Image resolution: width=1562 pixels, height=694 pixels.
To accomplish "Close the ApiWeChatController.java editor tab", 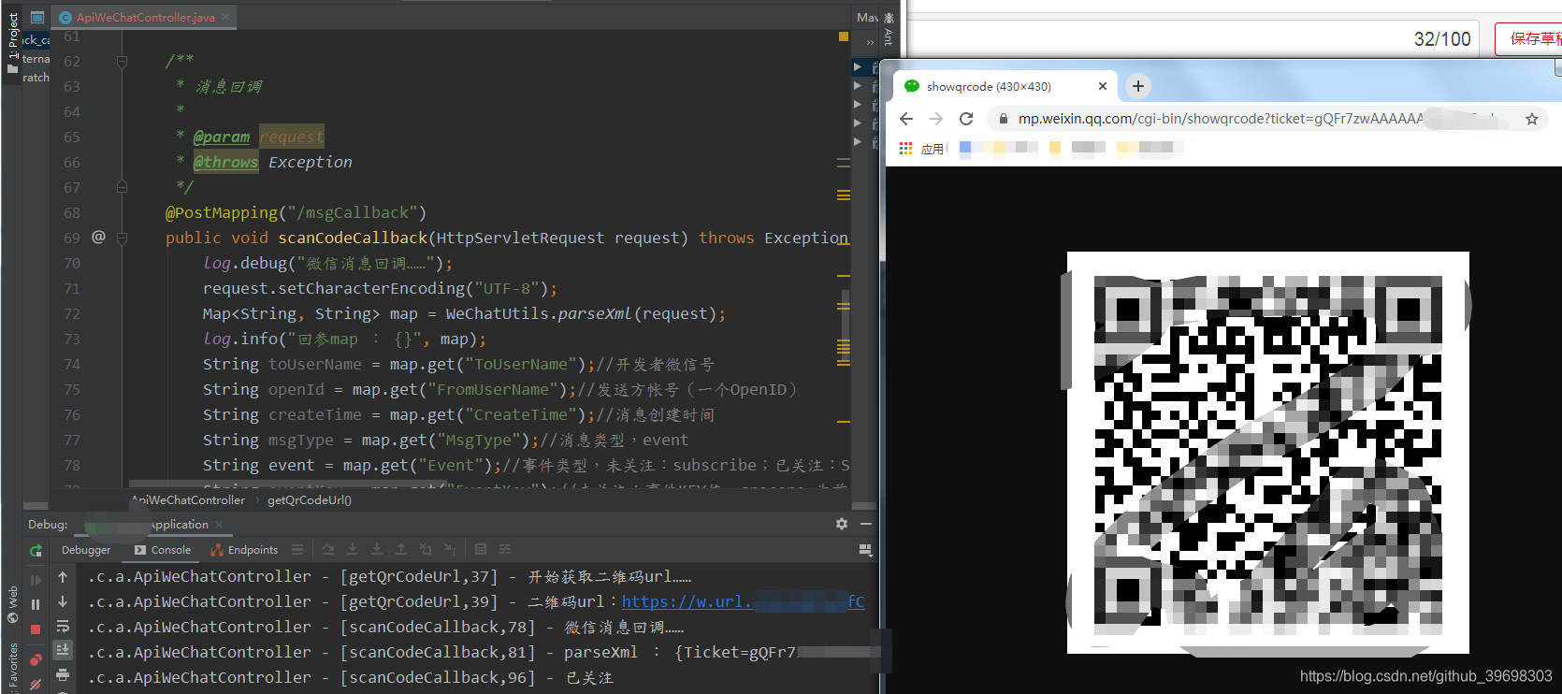I will [x=225, y=17].
